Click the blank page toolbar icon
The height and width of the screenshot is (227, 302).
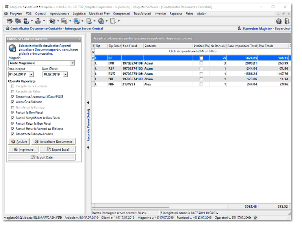(113, 21)
